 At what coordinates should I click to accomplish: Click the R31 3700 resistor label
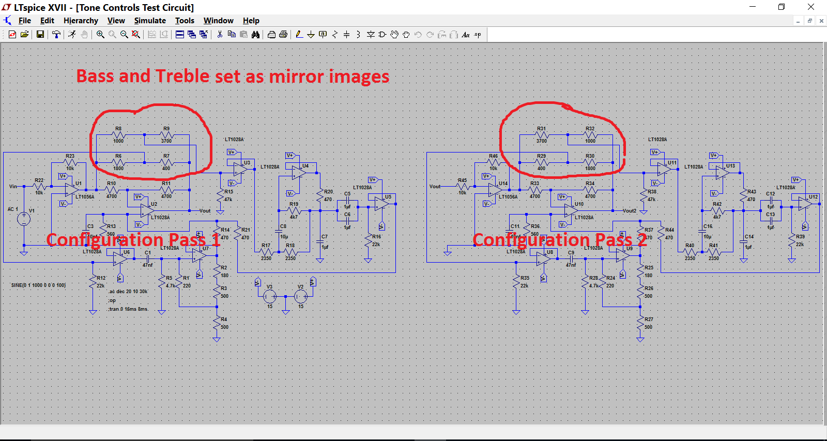pos(541,135)
